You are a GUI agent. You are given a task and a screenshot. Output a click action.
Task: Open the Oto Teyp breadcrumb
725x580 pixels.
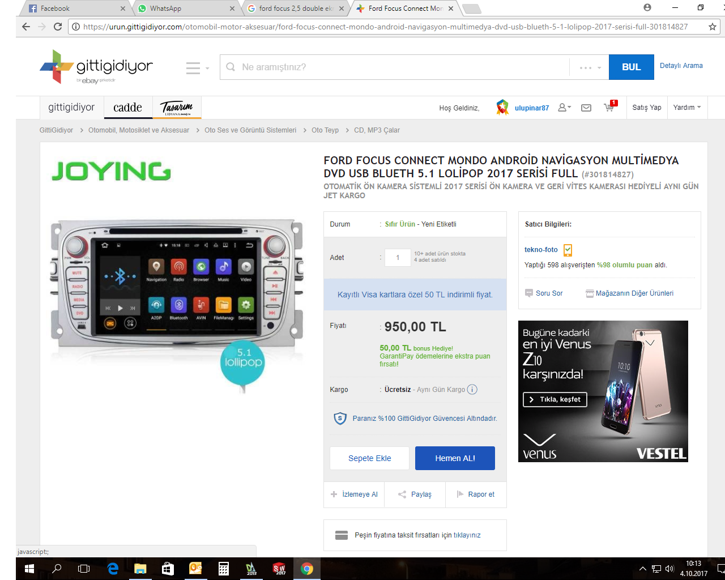(325, 130)
